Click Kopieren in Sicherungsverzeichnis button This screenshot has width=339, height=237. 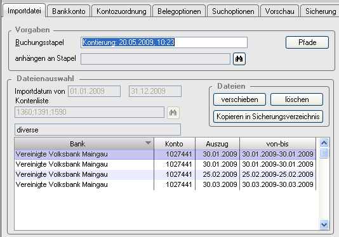tap(268, 117)
